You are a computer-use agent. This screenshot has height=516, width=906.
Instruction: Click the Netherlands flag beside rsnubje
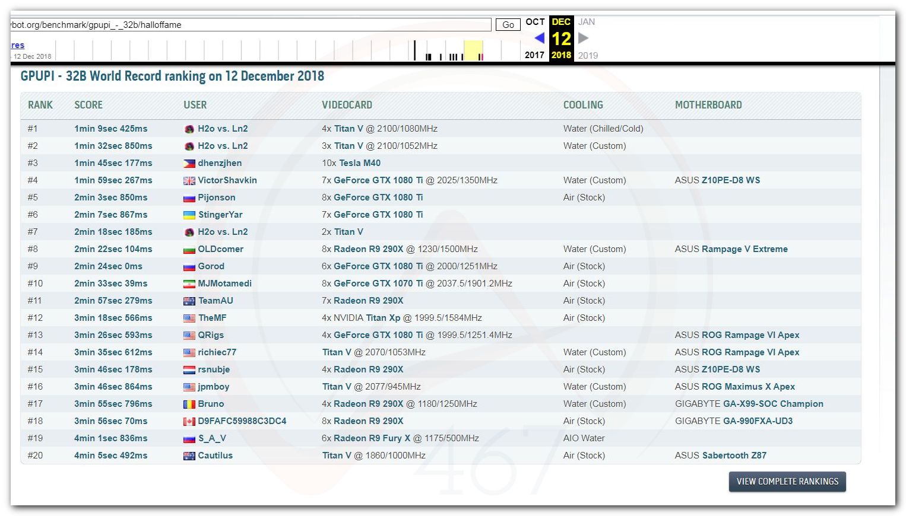(x=189, y=370)
